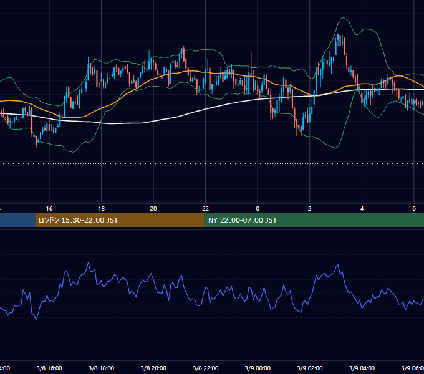Screen dimensions: 424x374
Task: Click the 3/8 22:00 date label
Action: pyautogui.click(x=206, y=368)
